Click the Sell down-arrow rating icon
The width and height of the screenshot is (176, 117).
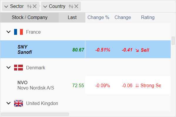(137, 50)
